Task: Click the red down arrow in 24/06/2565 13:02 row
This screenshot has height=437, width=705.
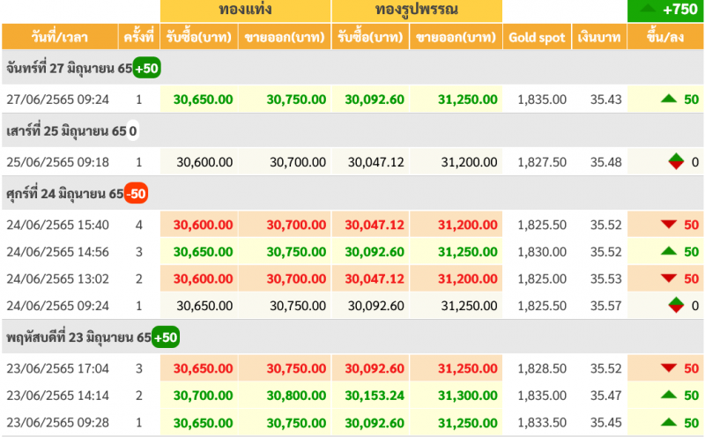Action: tap(669, 278)
